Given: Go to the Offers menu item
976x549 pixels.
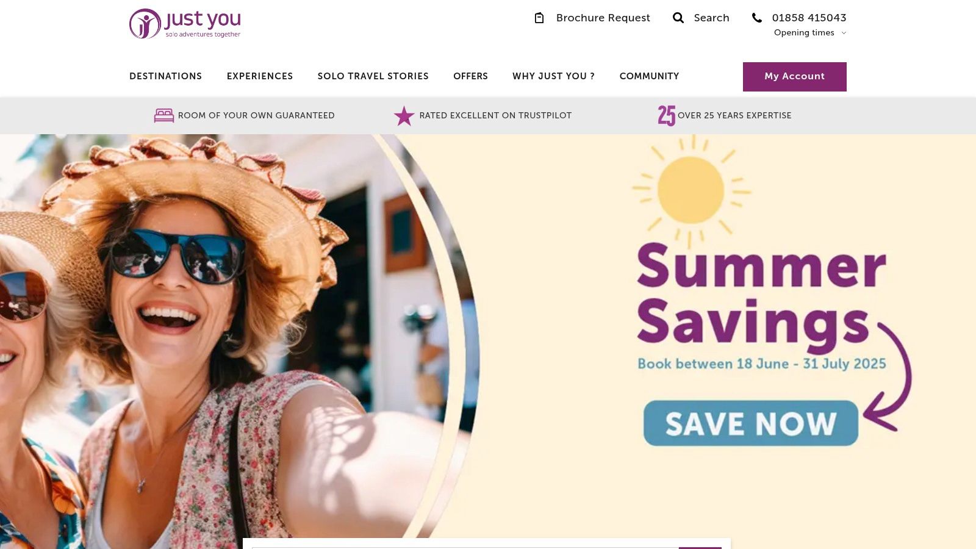Looking at the screenshot, I should tap(470, 76).
